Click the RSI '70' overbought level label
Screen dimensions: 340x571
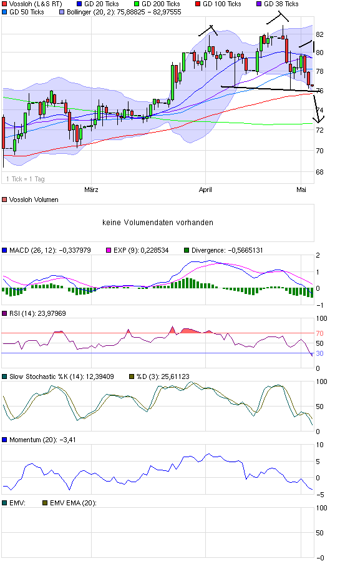click(x=319, y=333)
